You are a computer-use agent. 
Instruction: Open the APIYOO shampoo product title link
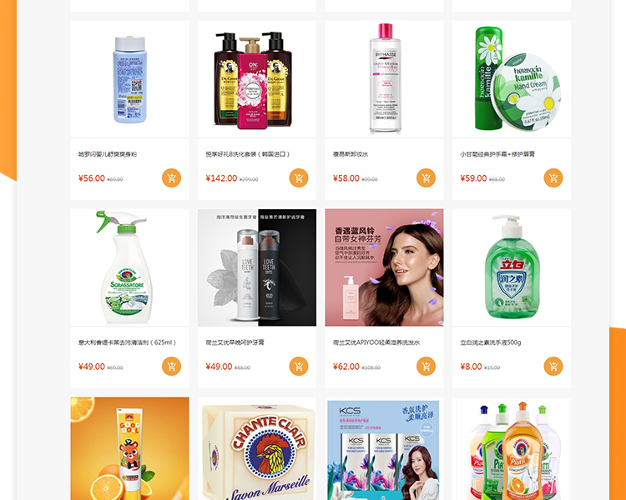[x=376, y=342]
